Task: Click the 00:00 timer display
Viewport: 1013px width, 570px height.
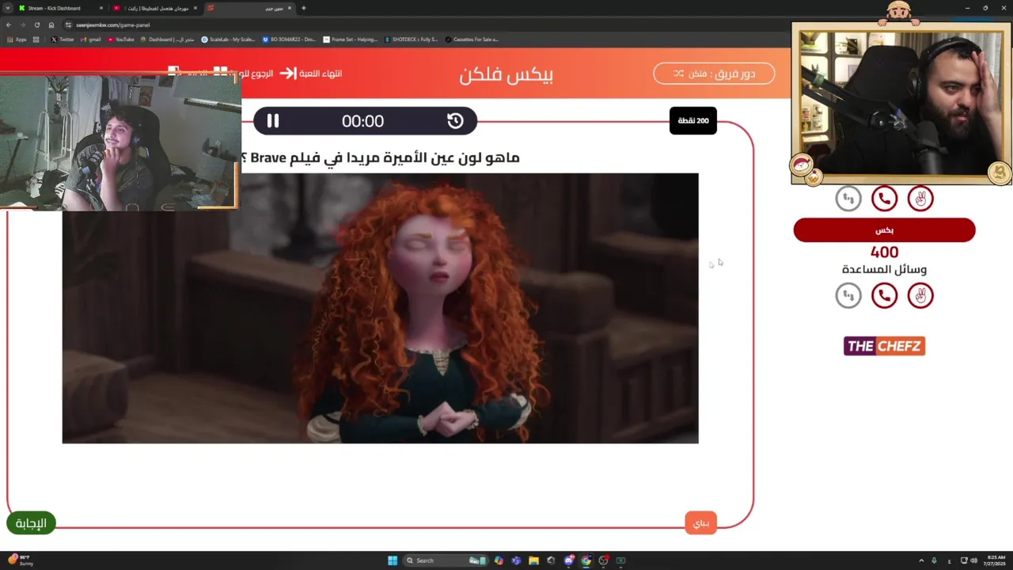Action: tap(362, 121)
